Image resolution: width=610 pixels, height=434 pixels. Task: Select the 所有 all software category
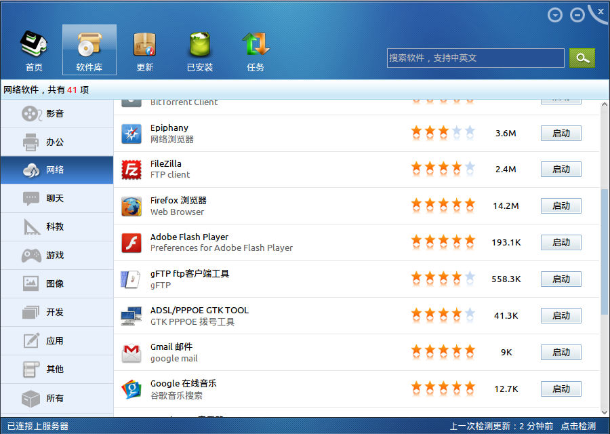[57, 399]
